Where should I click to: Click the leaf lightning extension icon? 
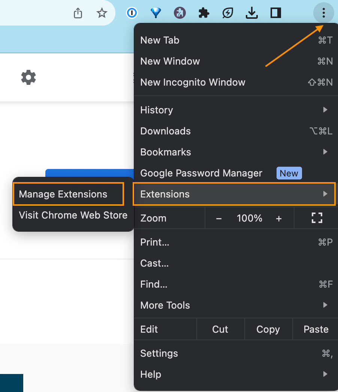tap(227, 13)
